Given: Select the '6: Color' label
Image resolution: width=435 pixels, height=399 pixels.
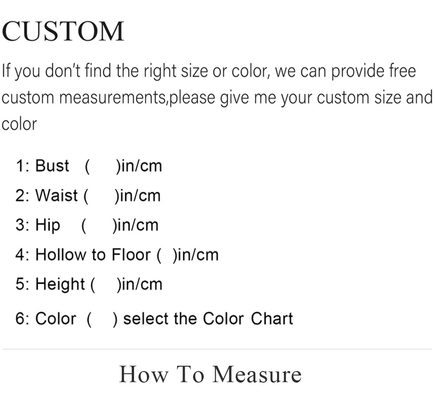Looking at the screenshot, I should [x=46, y=319].
